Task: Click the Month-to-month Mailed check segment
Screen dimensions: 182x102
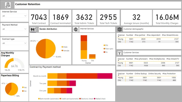Action: click(x=105, y=76)
